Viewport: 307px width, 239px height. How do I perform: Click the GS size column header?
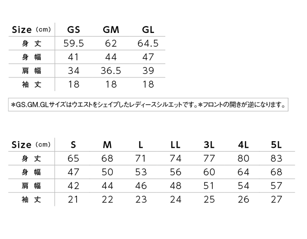(73, 30)
